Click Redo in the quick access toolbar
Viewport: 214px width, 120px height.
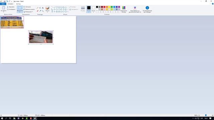(x=9, y=1)
